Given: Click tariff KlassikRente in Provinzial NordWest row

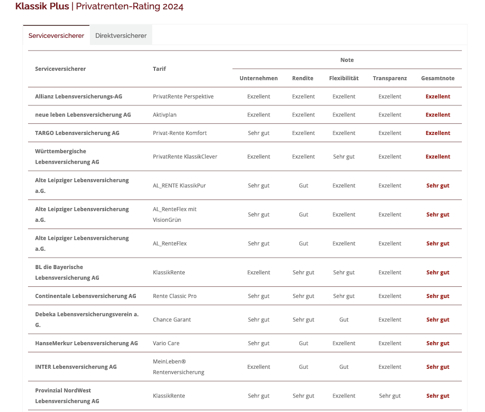Looking at the screenshot, I should tap(169, 396).
